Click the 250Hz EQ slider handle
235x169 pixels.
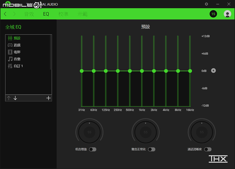(118, 71)
